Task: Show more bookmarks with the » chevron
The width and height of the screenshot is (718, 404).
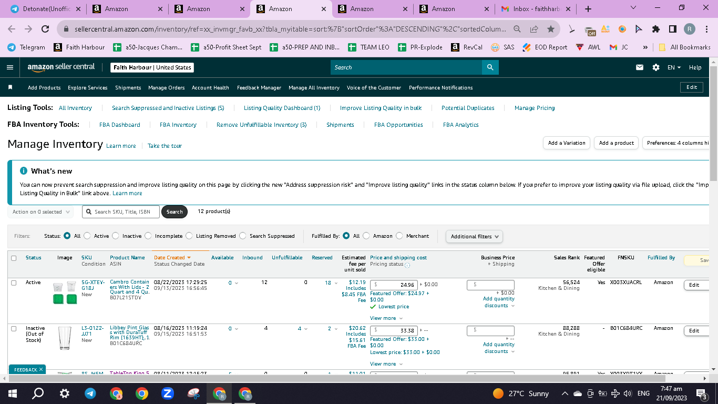Action: [x=645, y=47]
